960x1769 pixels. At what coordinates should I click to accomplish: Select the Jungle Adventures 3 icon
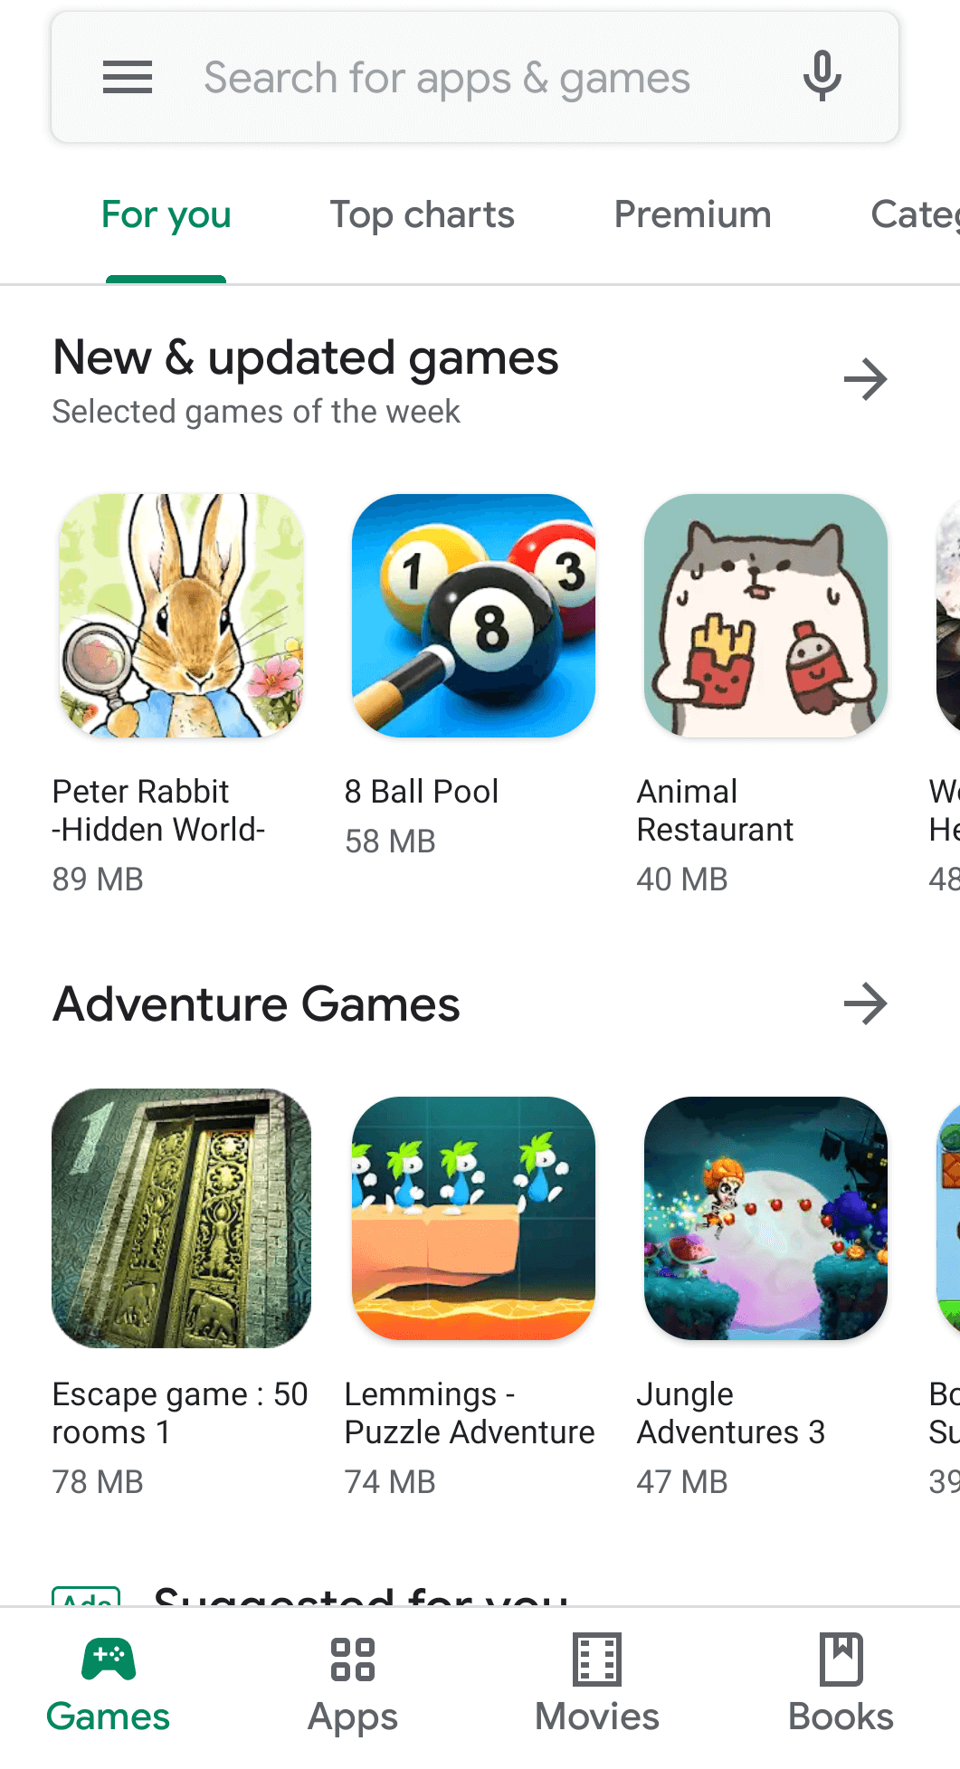point(765,1218)
